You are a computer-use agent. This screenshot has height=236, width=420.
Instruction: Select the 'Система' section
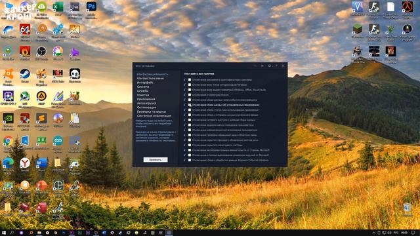click(143, 87)
